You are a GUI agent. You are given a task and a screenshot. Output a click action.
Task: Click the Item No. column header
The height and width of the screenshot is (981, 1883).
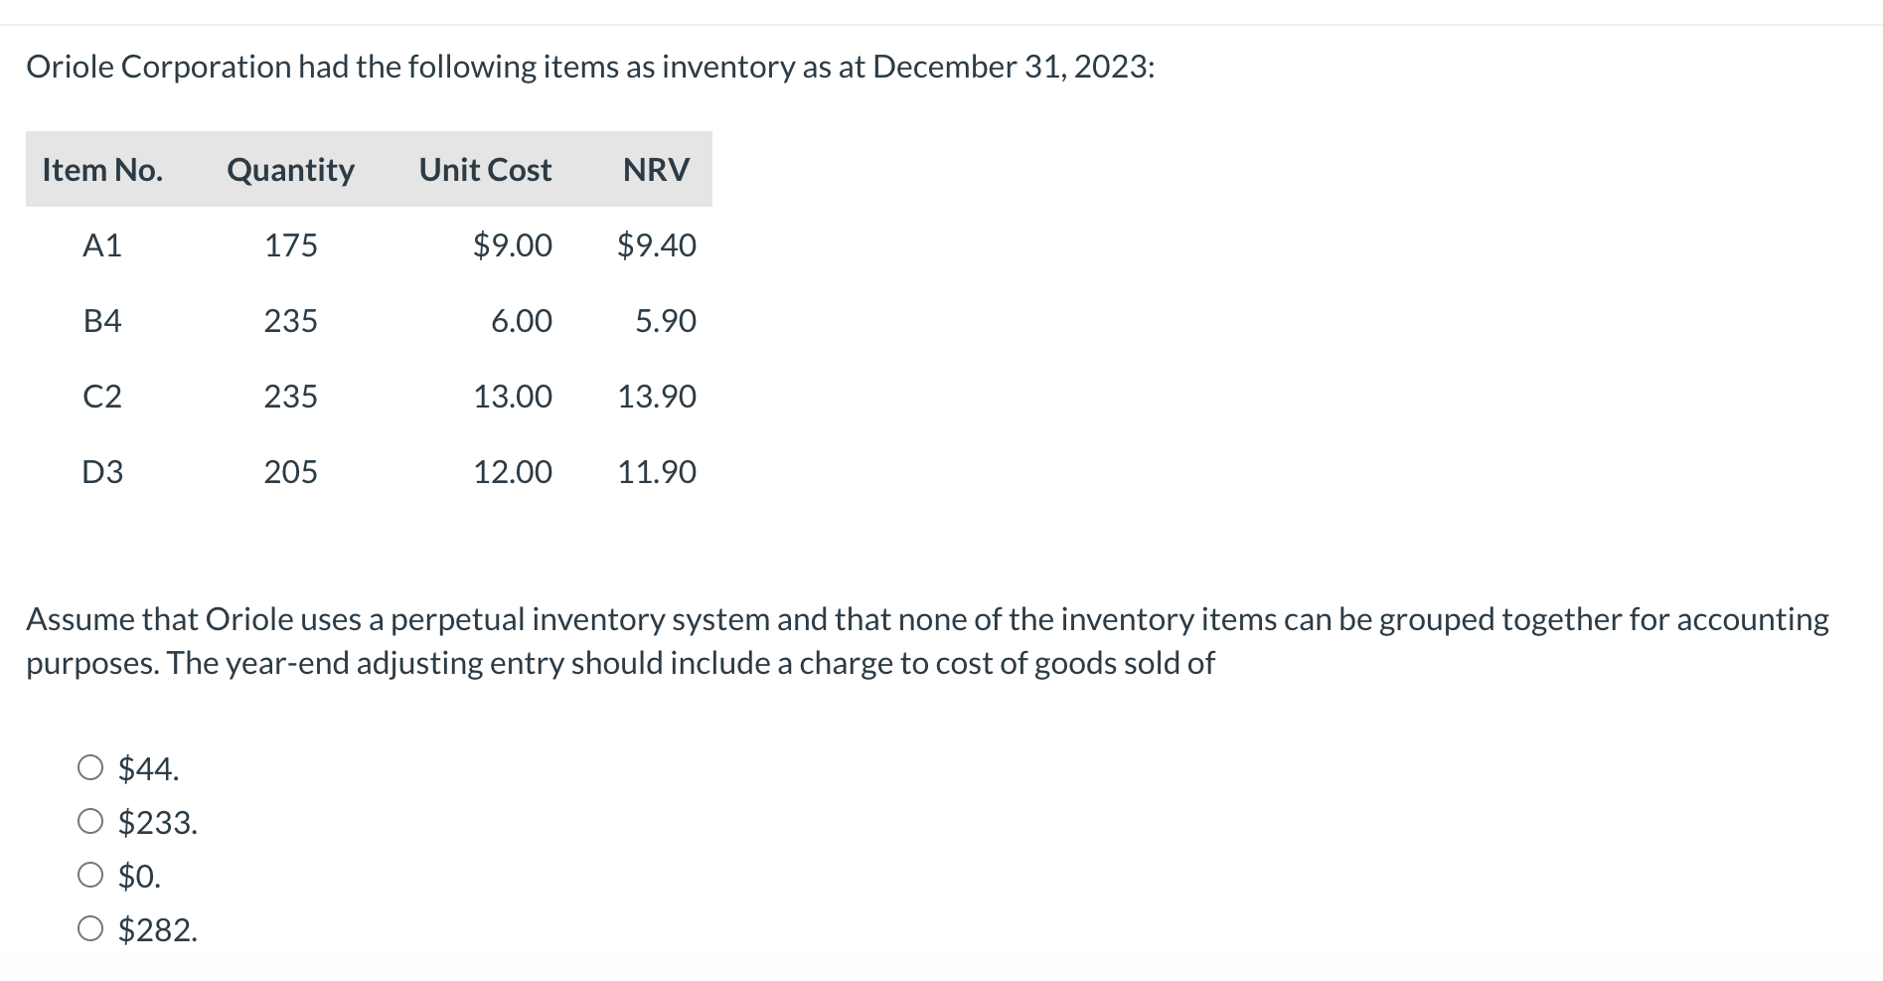102,170
